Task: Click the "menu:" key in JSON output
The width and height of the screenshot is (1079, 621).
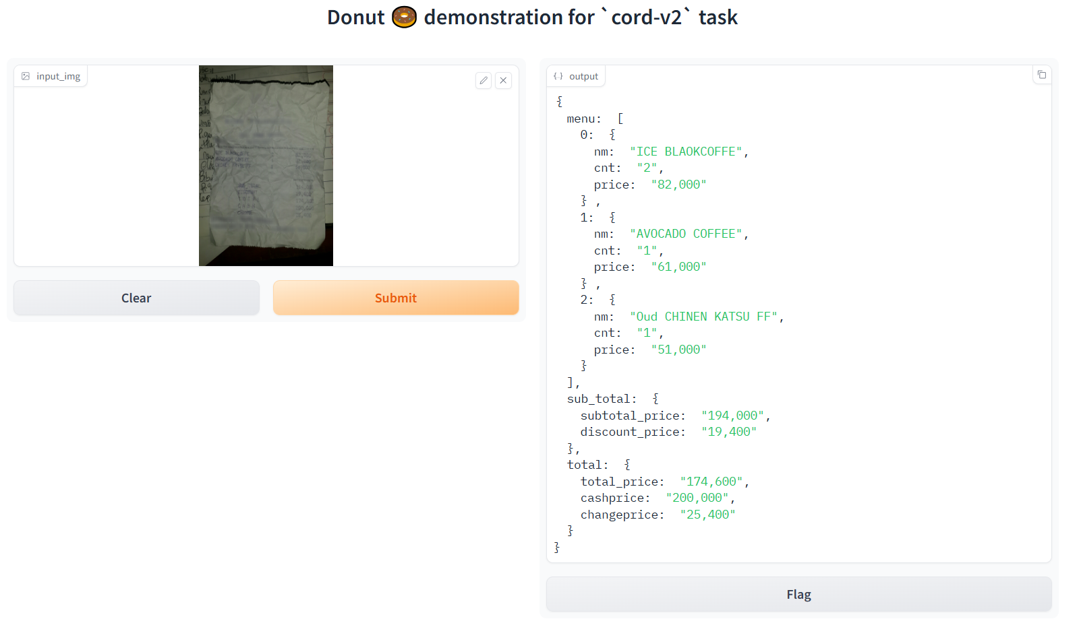Action: (583, 119)
